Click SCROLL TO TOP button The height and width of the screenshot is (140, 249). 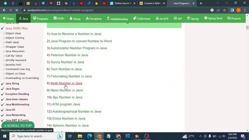pos(18,126)
